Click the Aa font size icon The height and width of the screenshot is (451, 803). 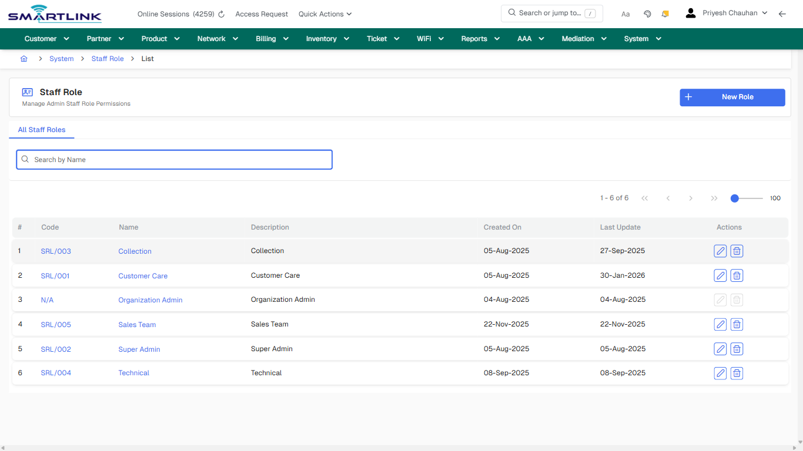(625, 14)
